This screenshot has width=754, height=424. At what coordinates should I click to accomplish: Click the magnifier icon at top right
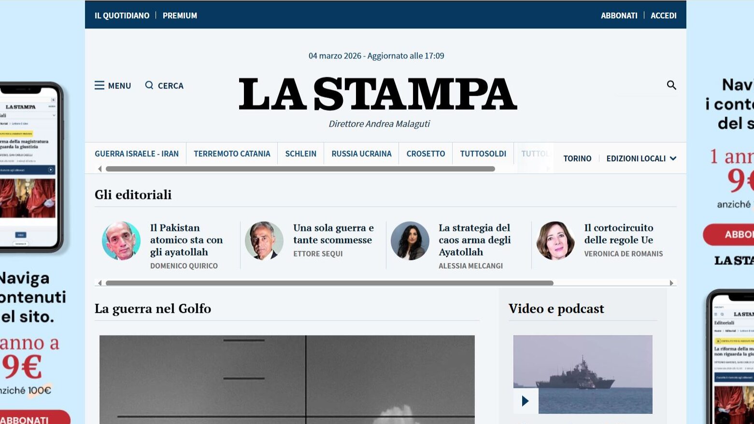coord(671,85)
